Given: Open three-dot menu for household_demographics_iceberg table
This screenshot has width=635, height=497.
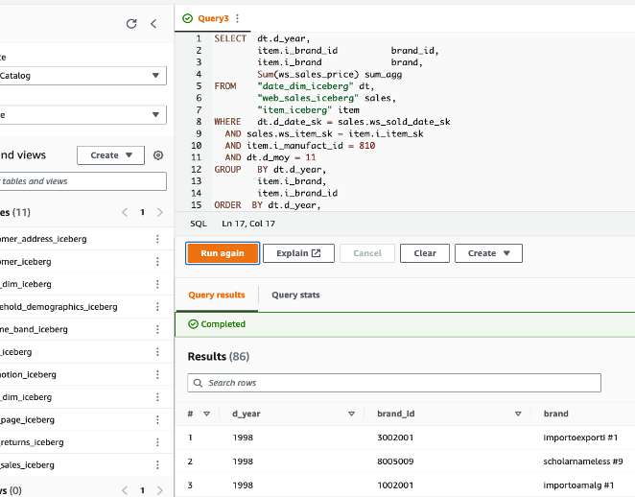Looking at the screenshot, I should (x=157, y=307).
